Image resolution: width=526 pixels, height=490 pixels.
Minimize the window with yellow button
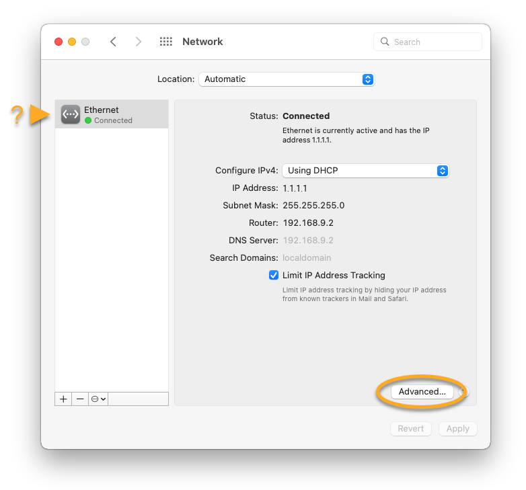[72, 42]
